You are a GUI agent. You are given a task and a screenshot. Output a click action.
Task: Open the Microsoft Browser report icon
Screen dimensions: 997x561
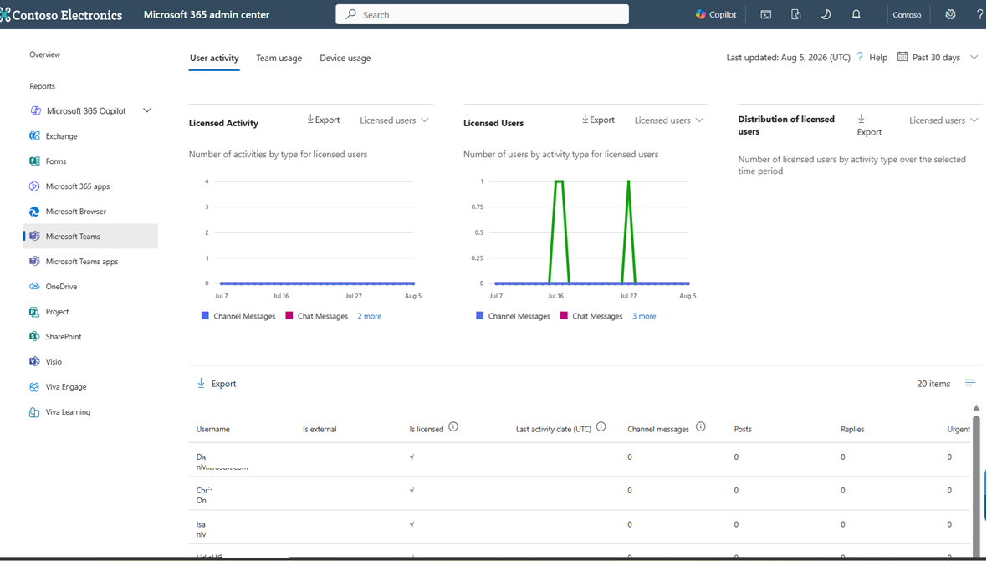click(x=34, y=211)
